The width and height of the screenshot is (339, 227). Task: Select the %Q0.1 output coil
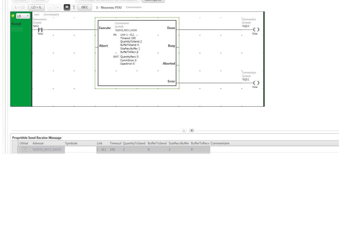click(x=256, y=83)
